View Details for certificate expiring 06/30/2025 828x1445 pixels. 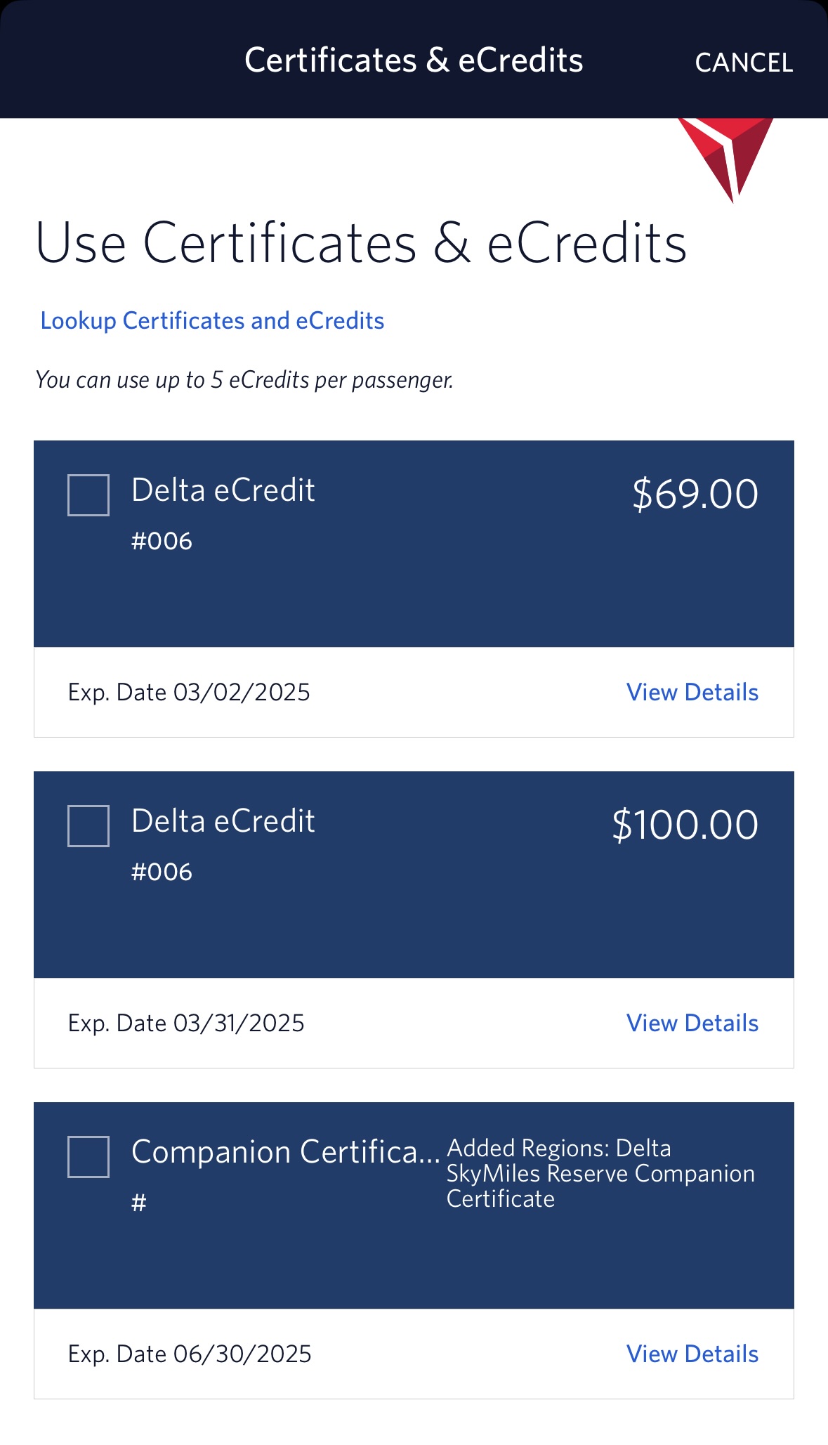click(x=692, y=1354)
